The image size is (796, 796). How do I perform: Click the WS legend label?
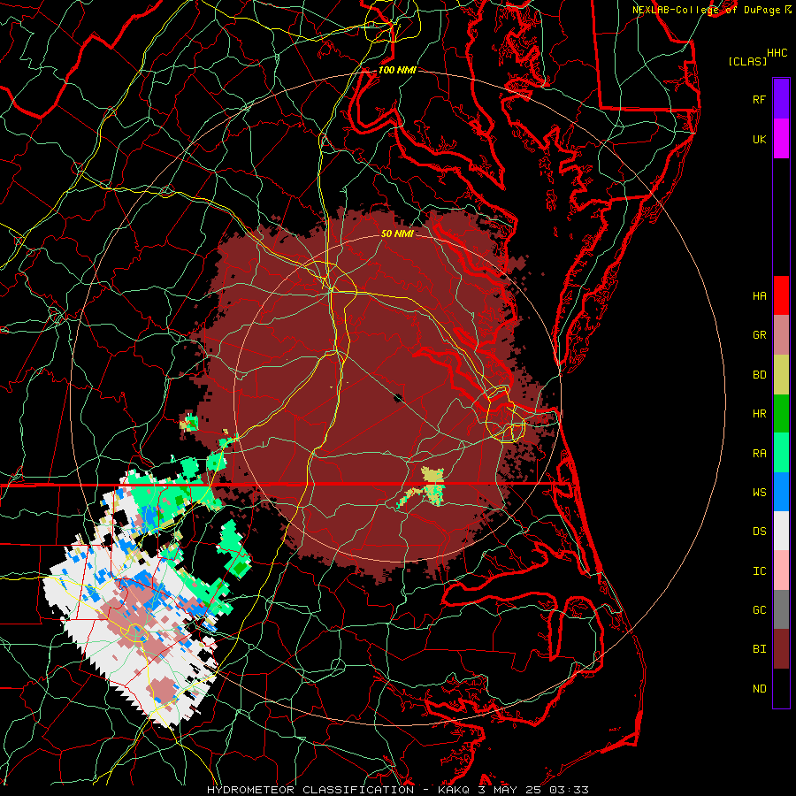[759, 493]
